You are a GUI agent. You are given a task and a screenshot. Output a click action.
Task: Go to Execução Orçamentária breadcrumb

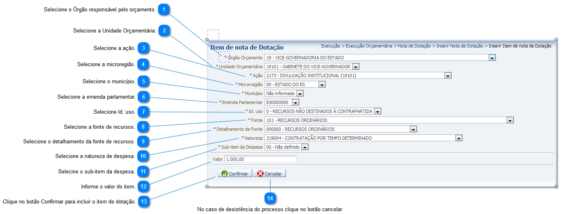[368, 46]
